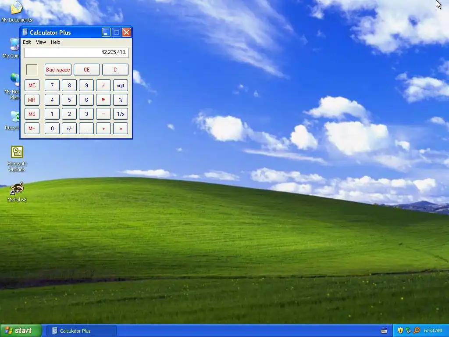Click digit 3 on the calculator
449x337 pixels.
coord(86,114)
